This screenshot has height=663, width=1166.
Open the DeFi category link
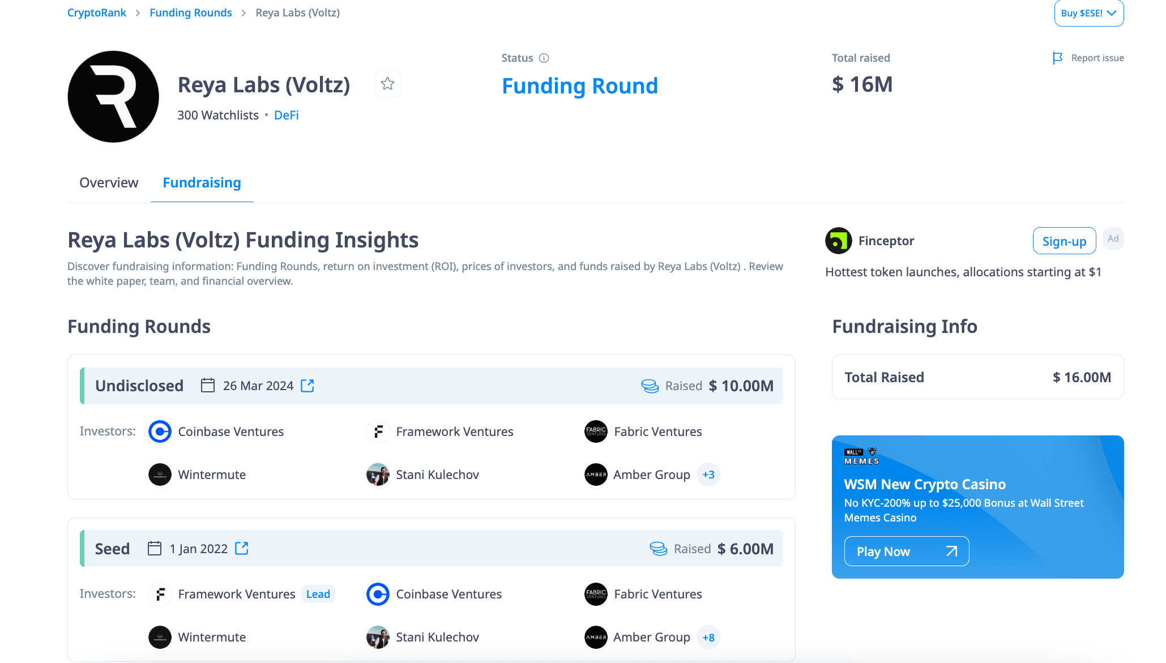pyautogui.click(x=286, y=115)
